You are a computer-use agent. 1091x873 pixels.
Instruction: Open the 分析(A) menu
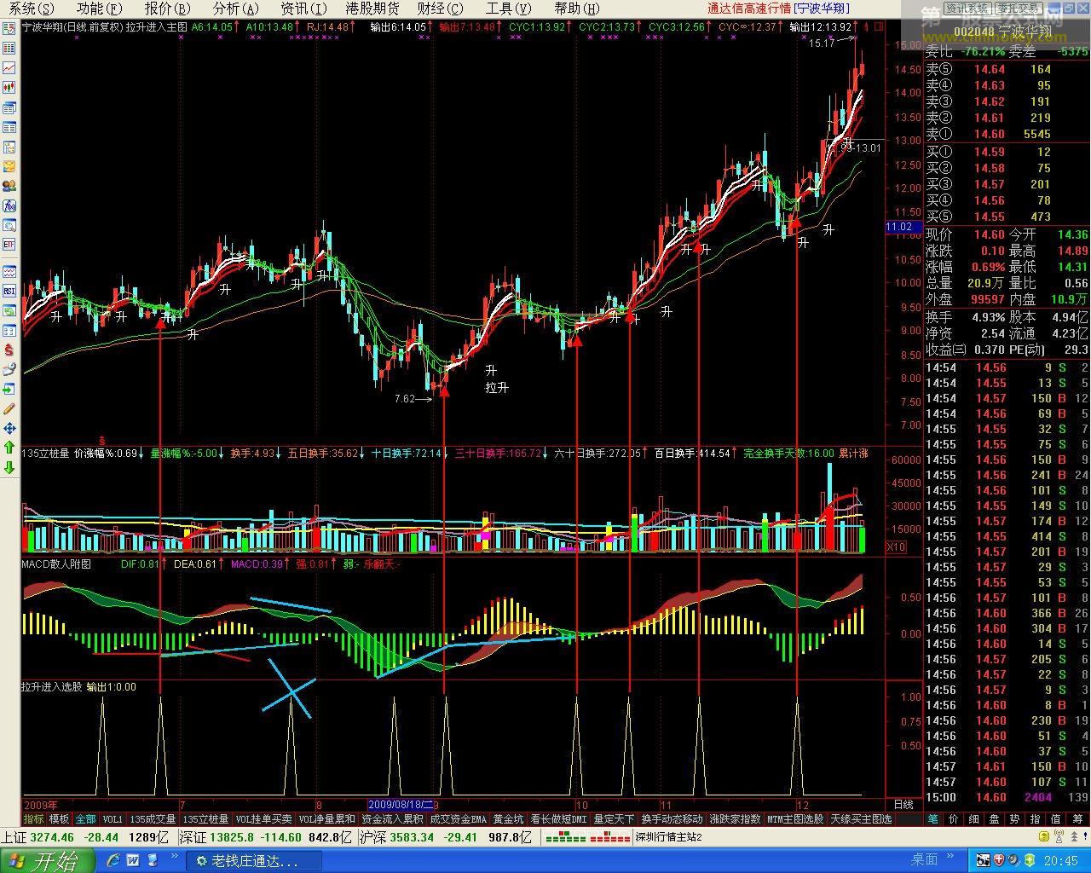click(x=236, y=9)
